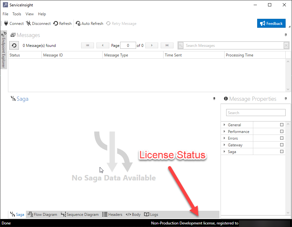Clear the Search Messages box
The width and height of the screenshot is (292, 227).
[286, 45]
